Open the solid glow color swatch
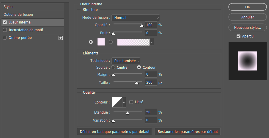 click(x=101, y=42)
